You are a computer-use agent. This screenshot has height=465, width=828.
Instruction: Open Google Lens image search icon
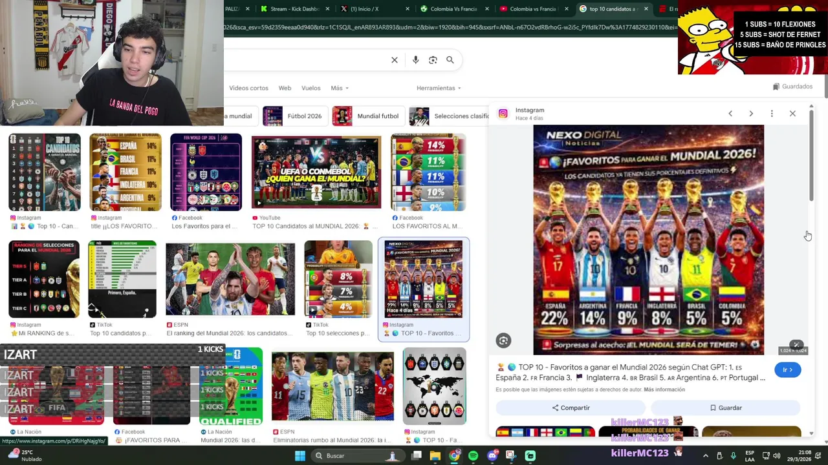click(433, 60)
